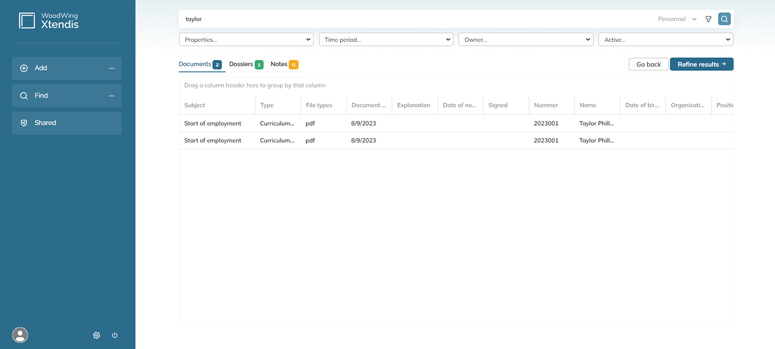Click second row Curriculum... type cell

[x=277, y=141]
